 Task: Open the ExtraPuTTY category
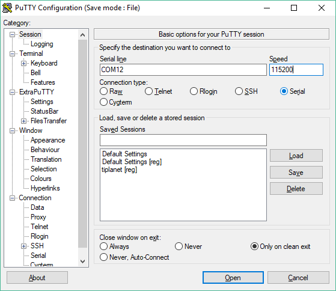pos(37,92)
